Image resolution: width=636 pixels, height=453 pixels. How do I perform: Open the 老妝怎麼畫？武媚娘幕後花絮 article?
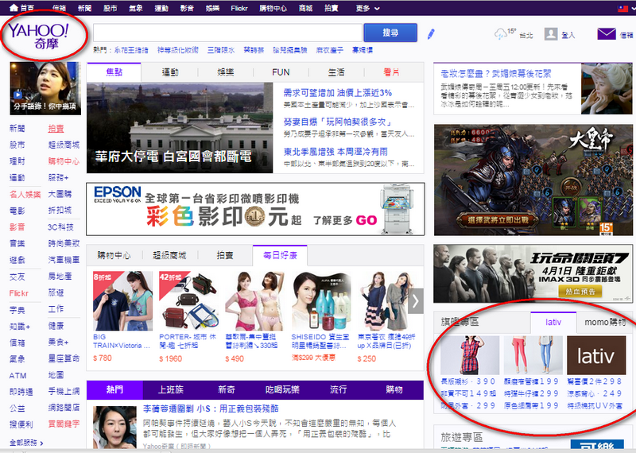(x=496, y=74)
